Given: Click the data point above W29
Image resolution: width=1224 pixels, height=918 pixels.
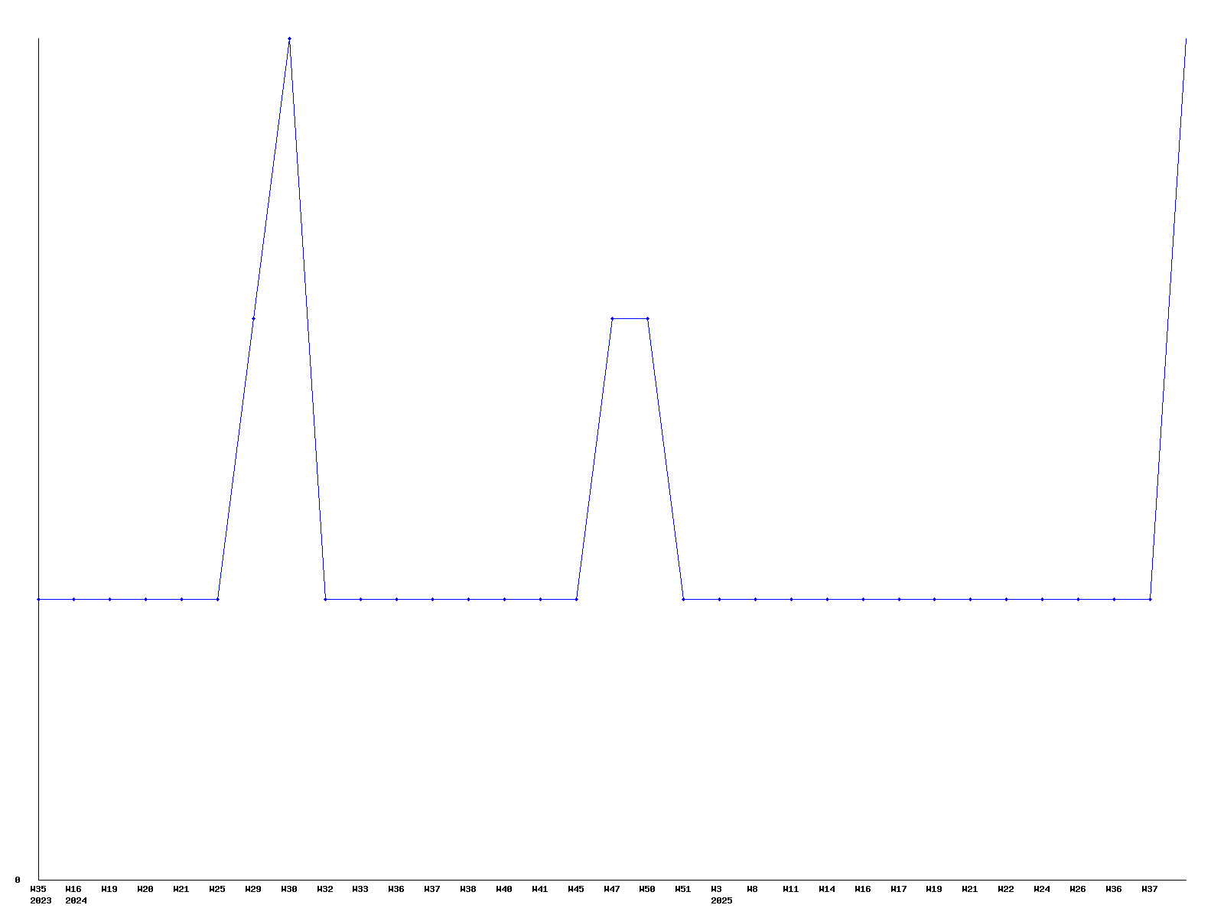Looking at the screenshot, I should pyautogui.click(x=253, y=318).
